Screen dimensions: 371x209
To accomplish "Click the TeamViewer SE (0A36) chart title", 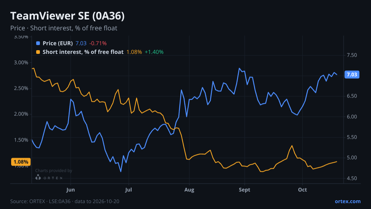I will pyautogui.click(x=67, y=16).
